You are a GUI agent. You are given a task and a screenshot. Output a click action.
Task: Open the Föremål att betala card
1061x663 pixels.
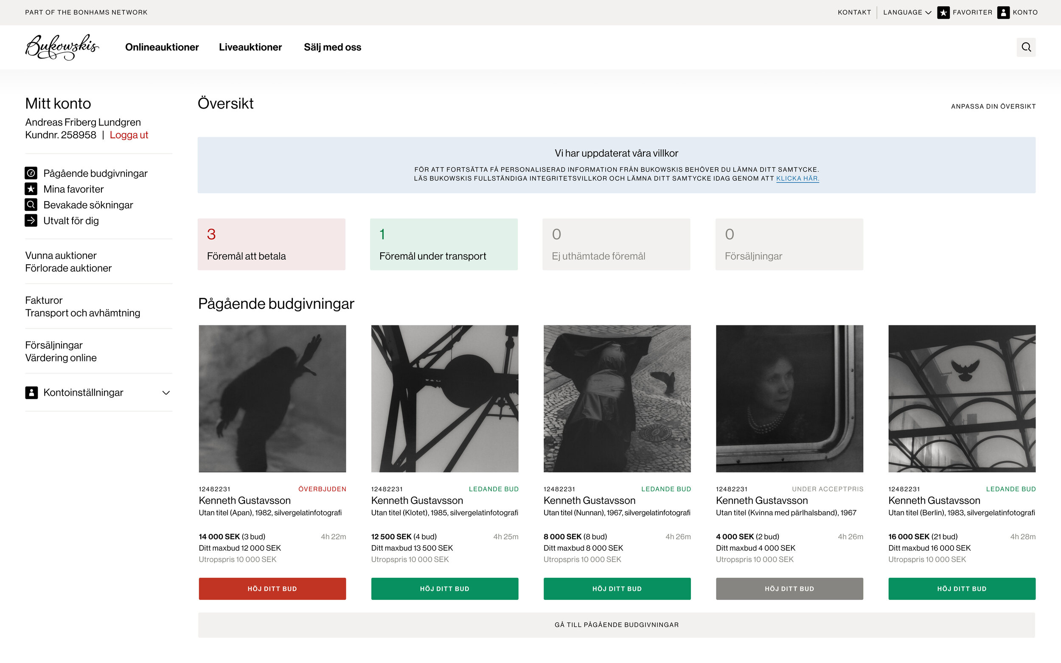point(272,244)
